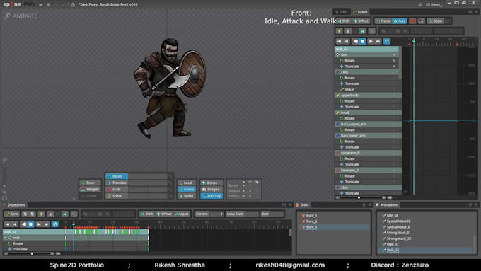
Task: Toggle the Bones compensation button
Action: (x=211, y=183)
